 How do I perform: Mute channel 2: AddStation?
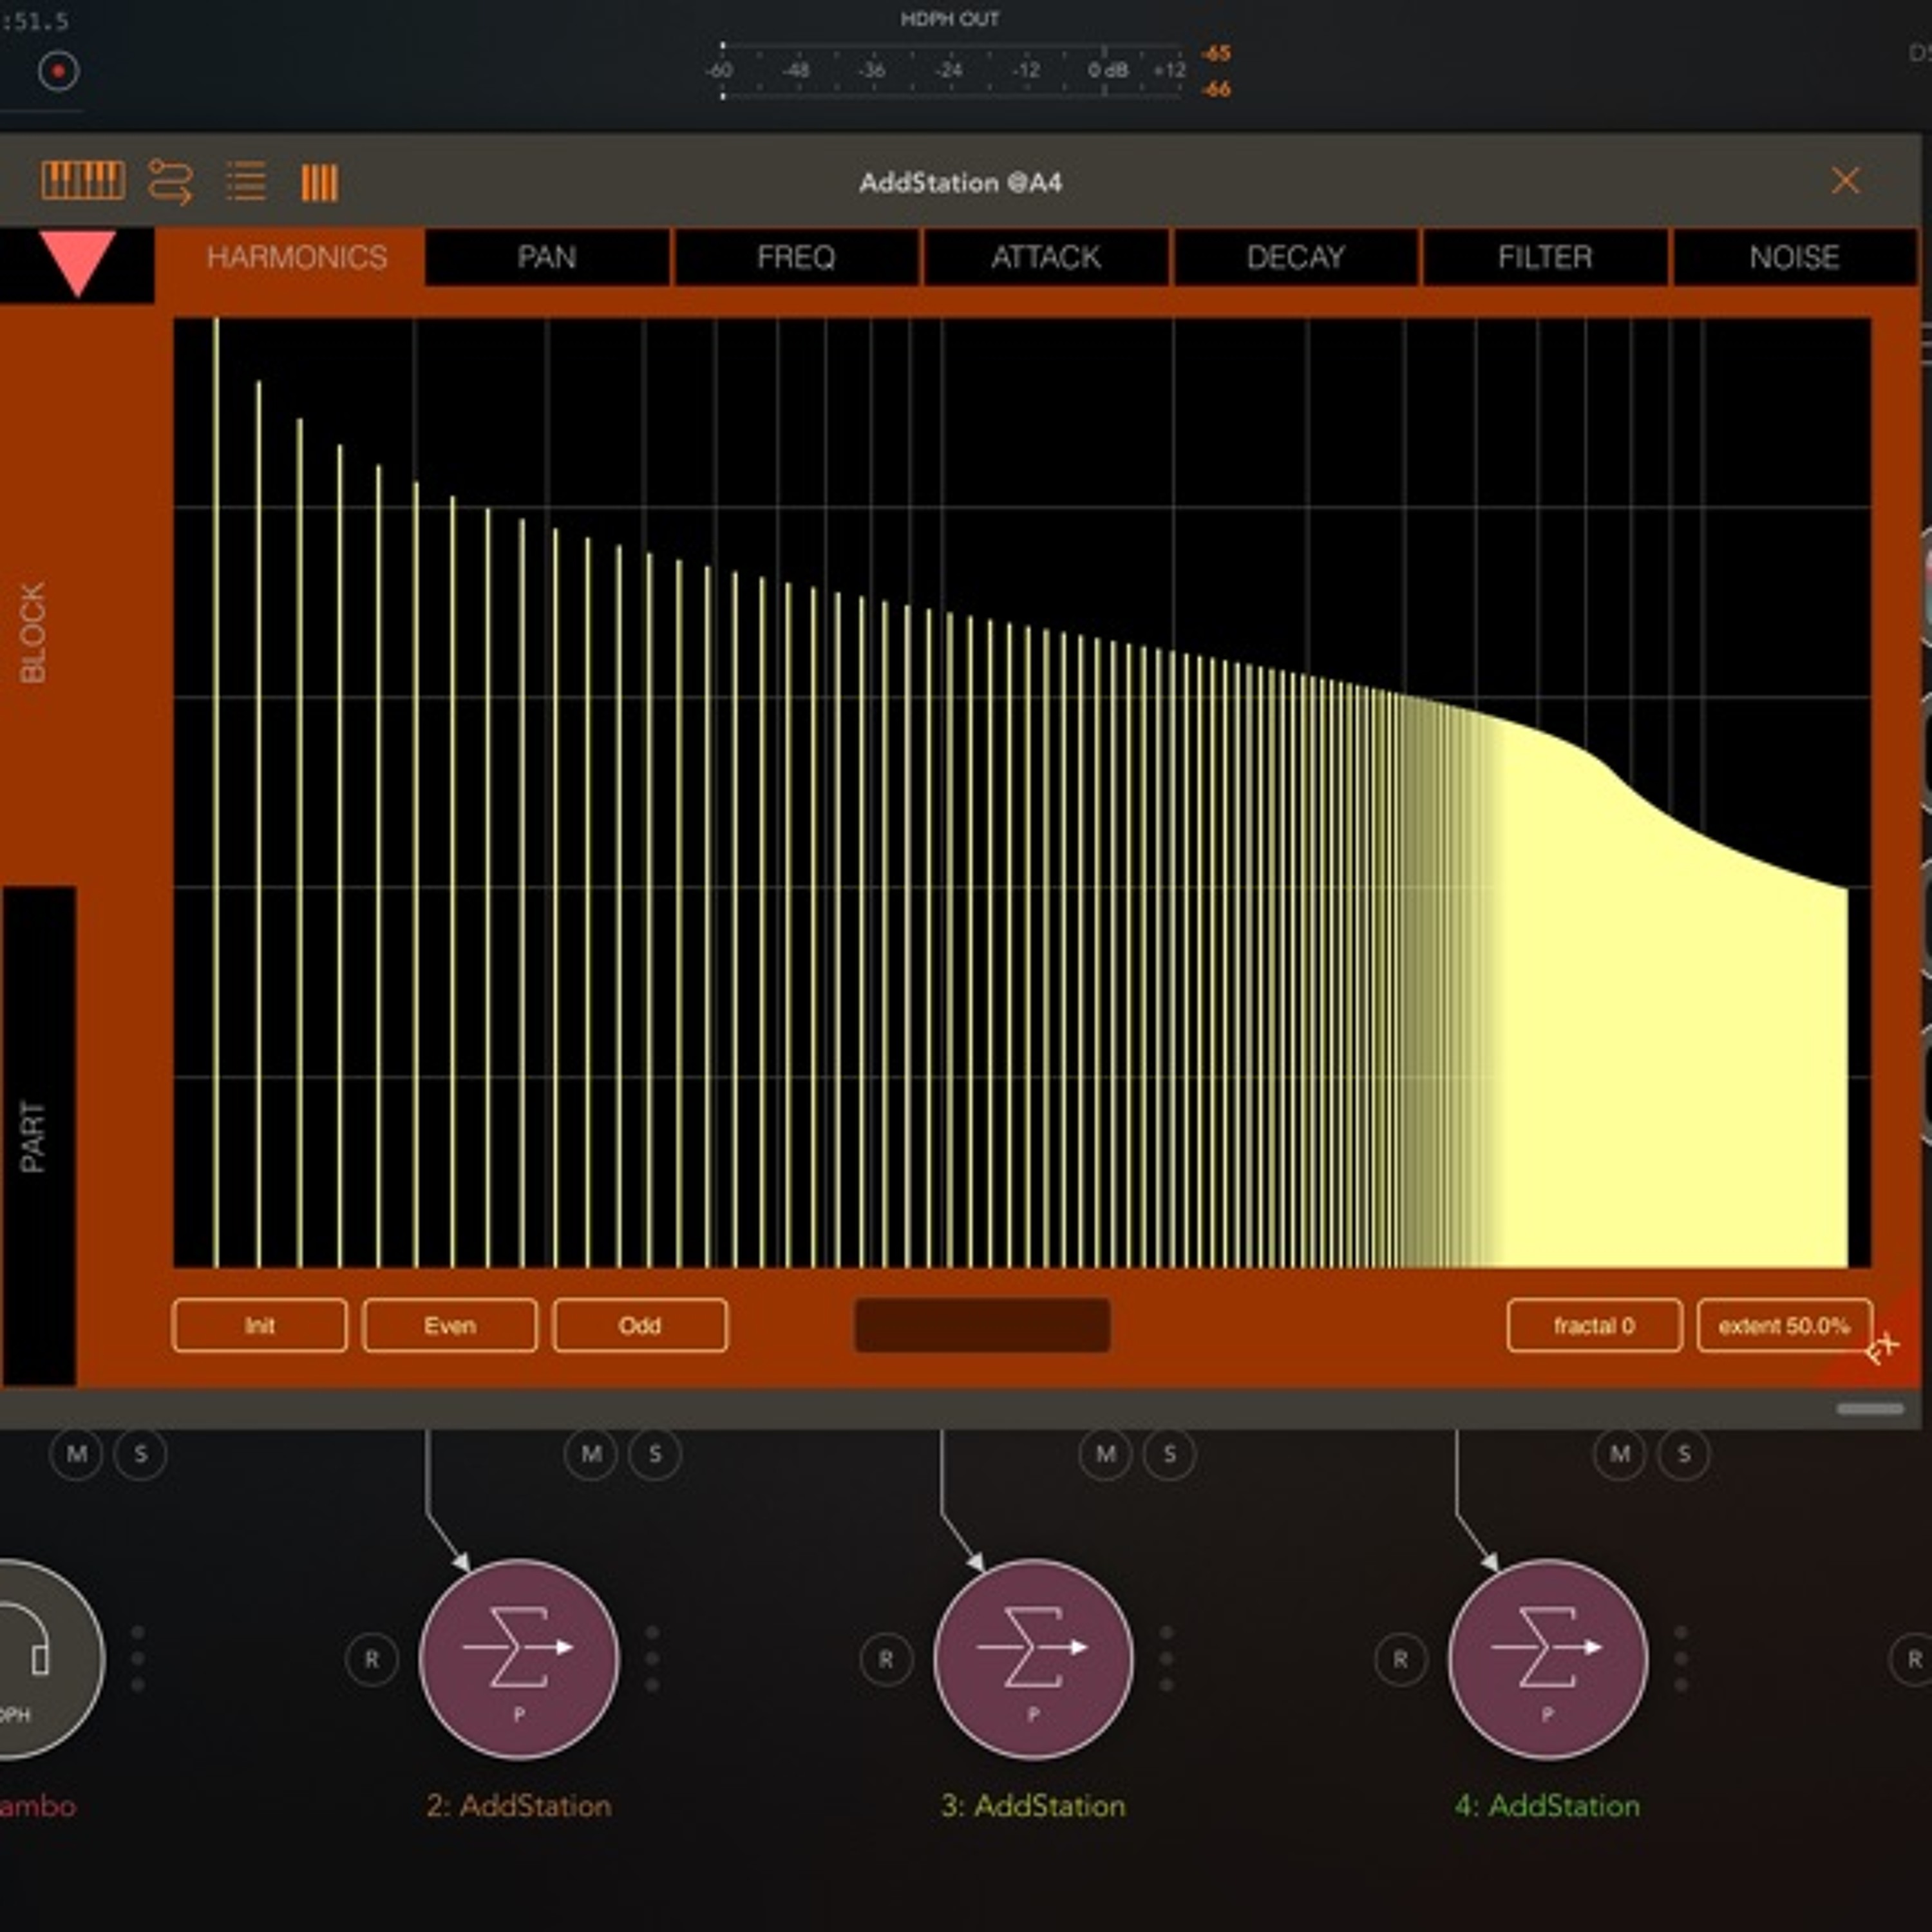pos(591,1454)
